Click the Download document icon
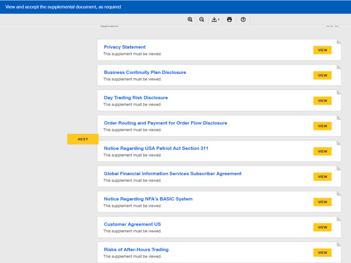351x263 pixels. coord(214,20)
